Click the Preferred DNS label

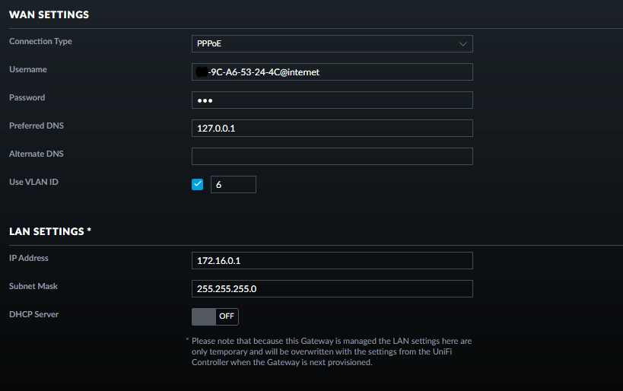coord(37,126)
